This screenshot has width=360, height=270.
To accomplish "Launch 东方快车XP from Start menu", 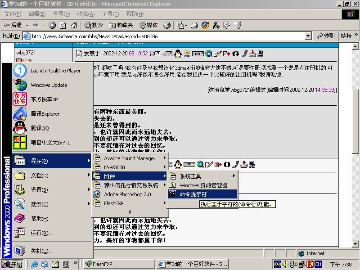I will (52, 99).
